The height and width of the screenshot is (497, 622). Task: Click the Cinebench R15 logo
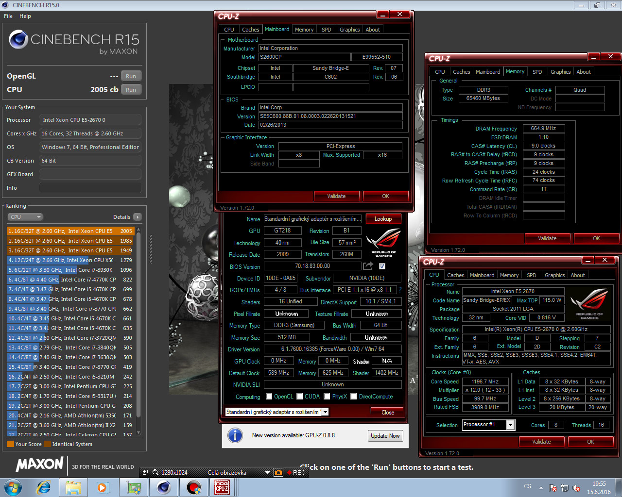(x=74, y=42)
